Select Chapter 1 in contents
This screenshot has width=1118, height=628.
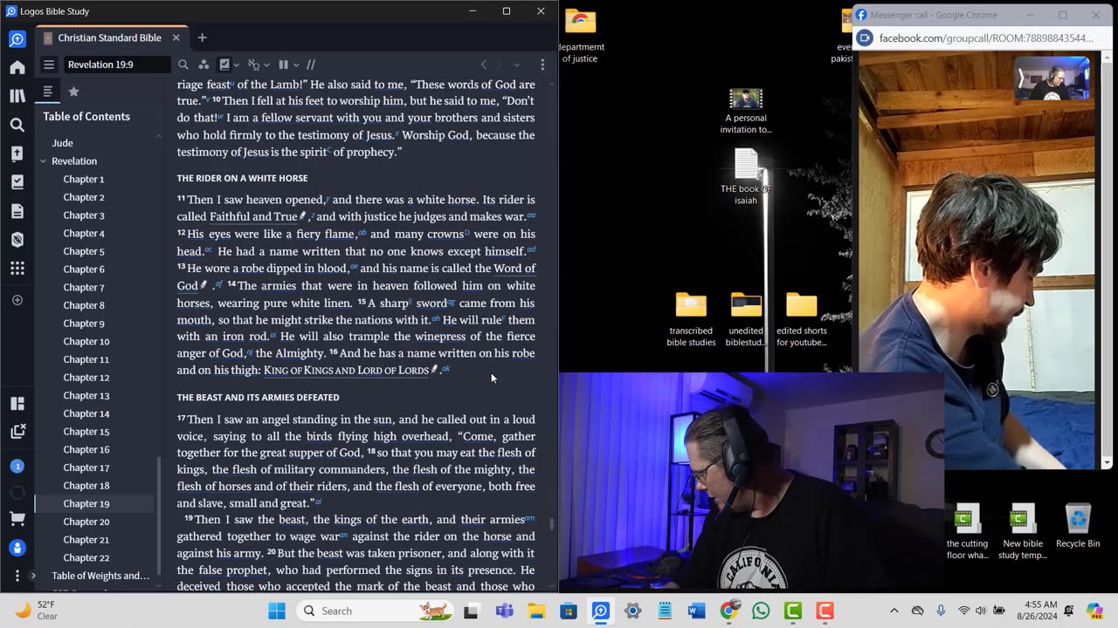84,179
